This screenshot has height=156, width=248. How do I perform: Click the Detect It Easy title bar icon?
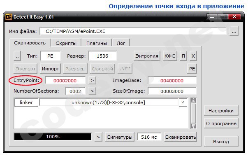[x=9, y=17]
